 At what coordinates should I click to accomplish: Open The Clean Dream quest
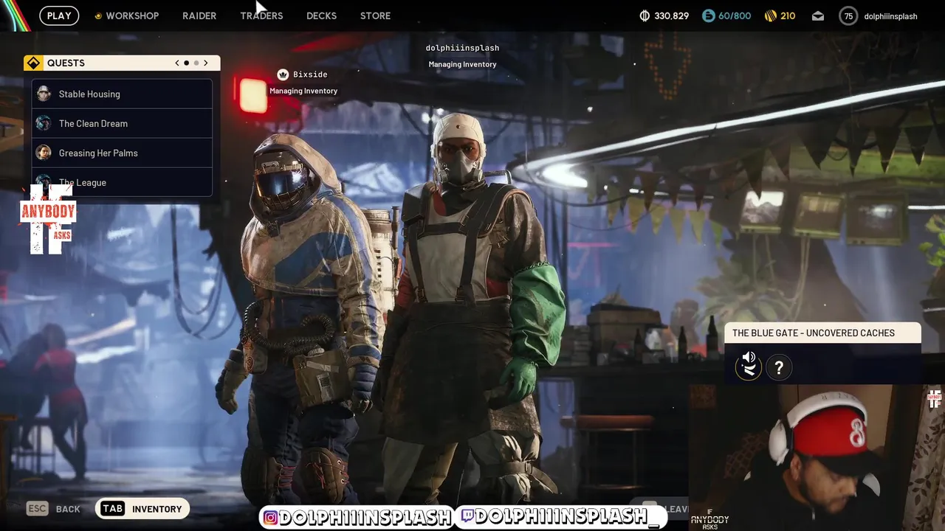coord(122,123)
